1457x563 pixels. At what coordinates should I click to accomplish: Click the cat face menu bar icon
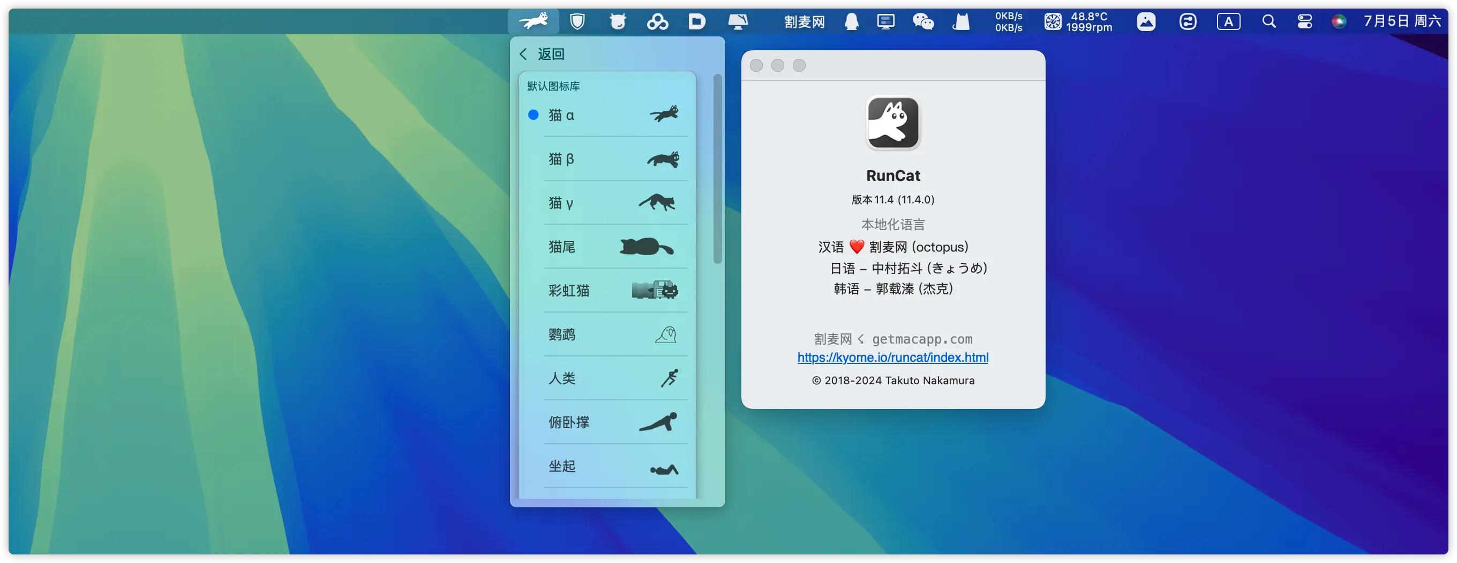click(618, 21)
